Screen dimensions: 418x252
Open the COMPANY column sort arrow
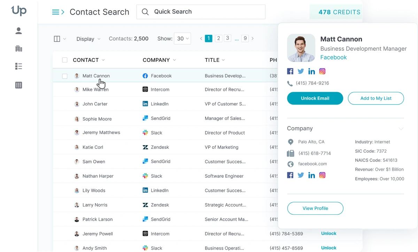pos(175,60)
